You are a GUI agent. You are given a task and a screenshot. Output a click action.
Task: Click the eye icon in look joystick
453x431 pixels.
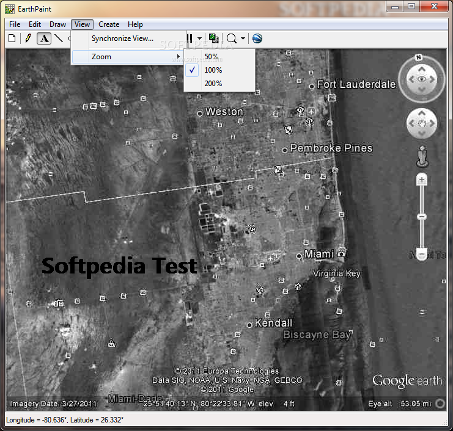coord(422,79)
